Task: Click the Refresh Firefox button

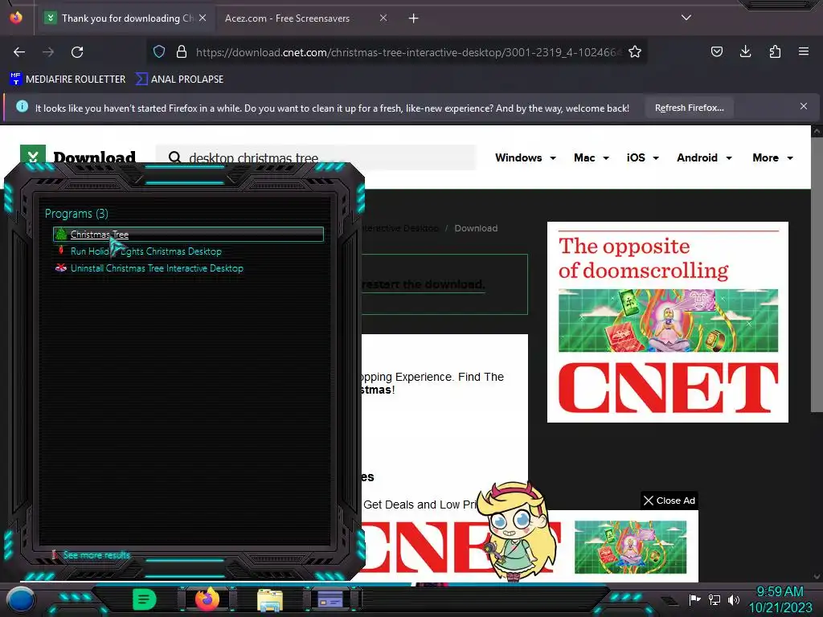Action: pyautogui.click(x=689, y=108)
